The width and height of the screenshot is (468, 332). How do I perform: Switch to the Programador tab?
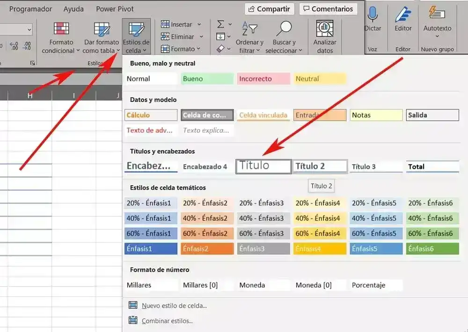click(30, 9)
